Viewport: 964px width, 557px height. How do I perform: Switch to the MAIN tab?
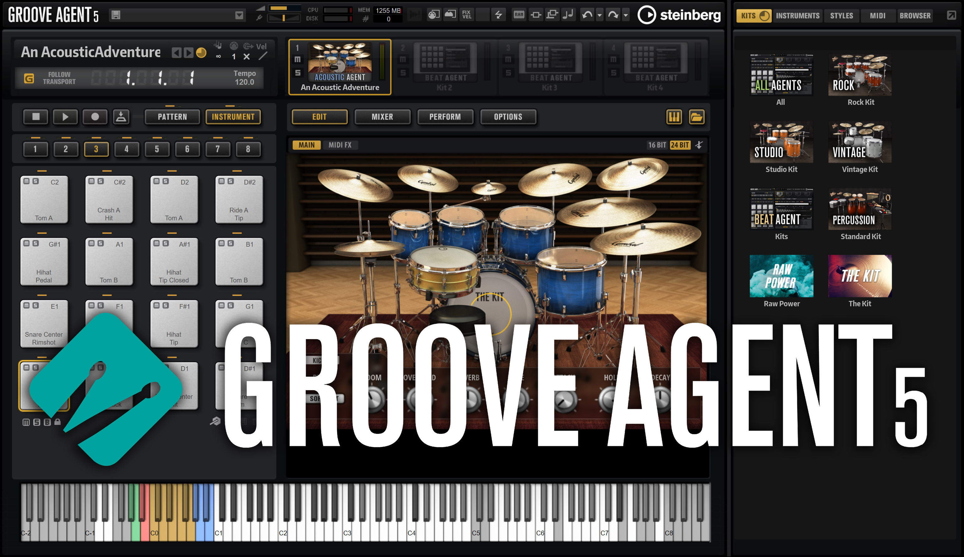[307, 145]
